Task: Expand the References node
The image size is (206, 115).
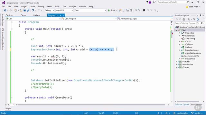Action: [x=179, y=36]
